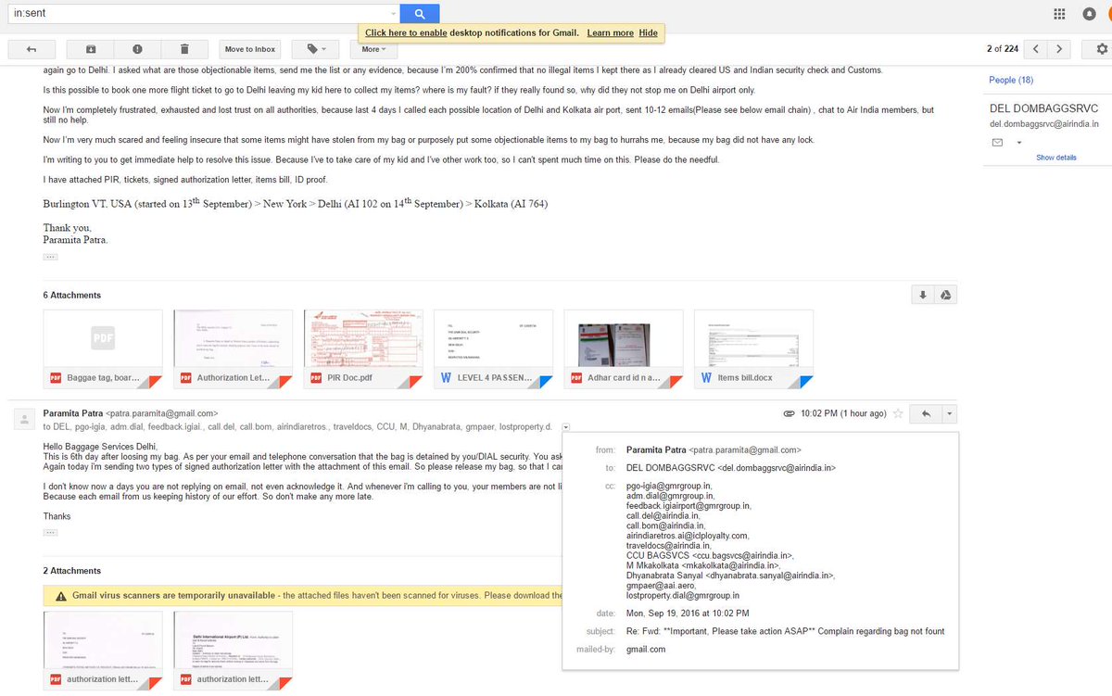Open PIR Doc.pdf attachment

coord(363,348)
